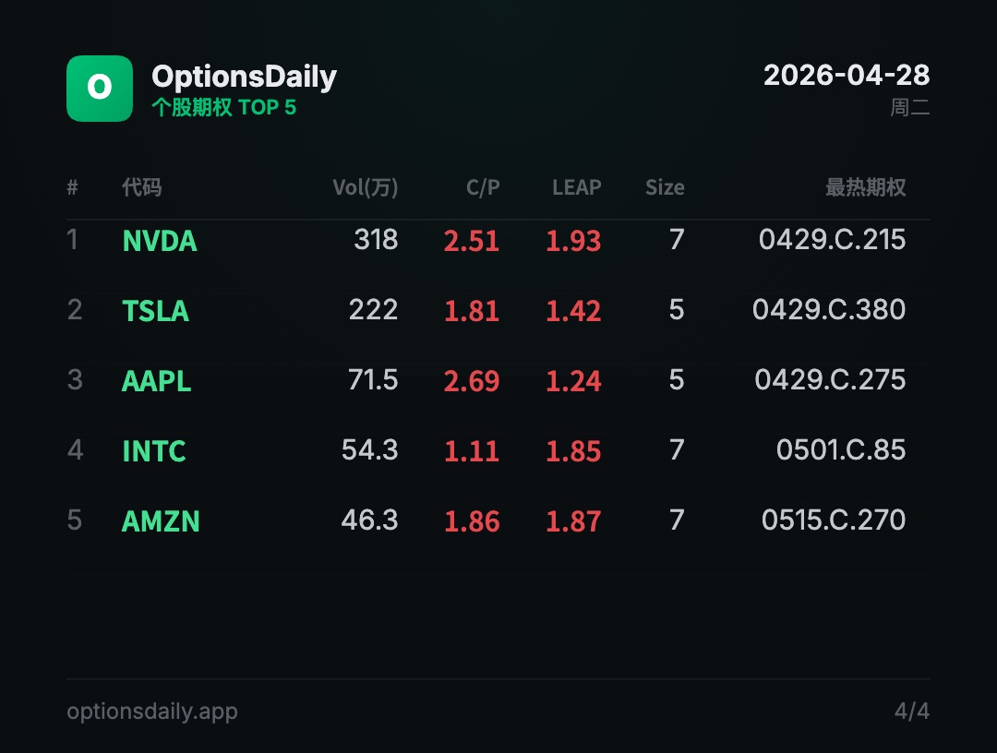Select the TSLA ticker symbol
The width and height of the screenshot is (997, 753).
[x=155, y=311]
